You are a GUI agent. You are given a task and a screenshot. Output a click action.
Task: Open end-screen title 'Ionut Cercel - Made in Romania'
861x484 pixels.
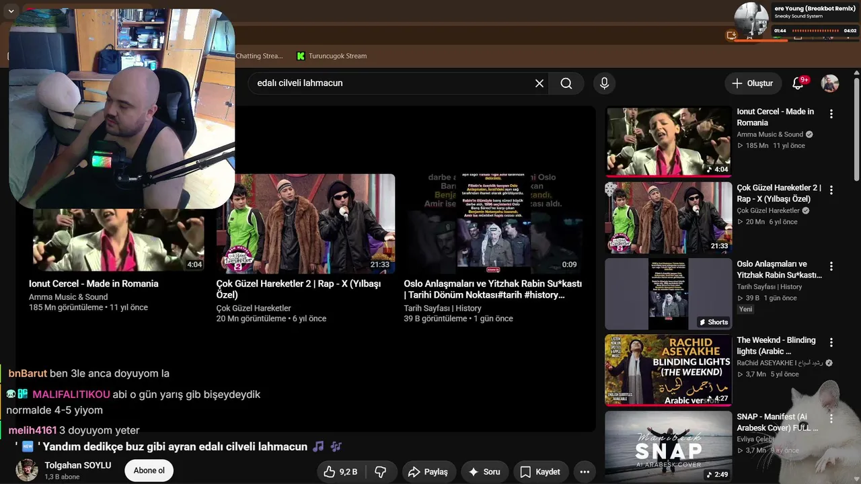pyautogui.click(x=93, y=284)
